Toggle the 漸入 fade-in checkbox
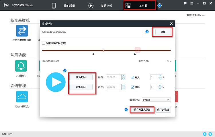Image resolution: width=215 pixels, height=137 pixels. point(132,77)
